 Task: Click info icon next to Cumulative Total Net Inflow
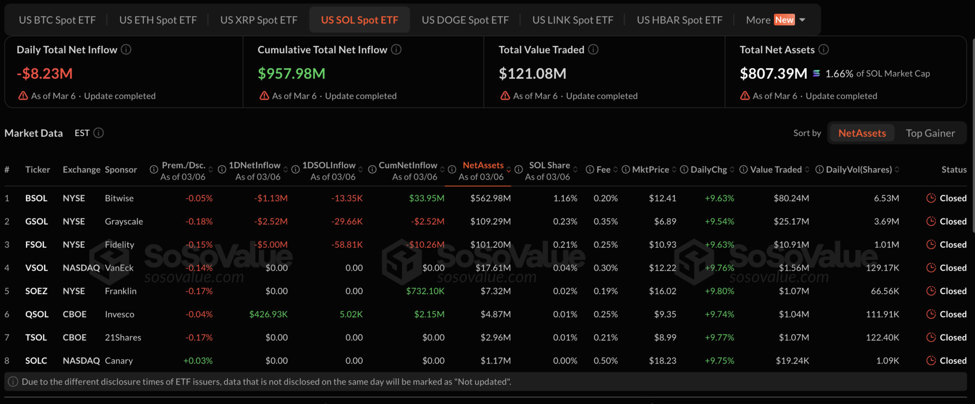point(396,50)
